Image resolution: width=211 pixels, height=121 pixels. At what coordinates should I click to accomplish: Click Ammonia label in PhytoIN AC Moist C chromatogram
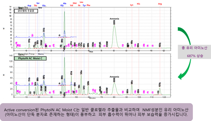[114, 77]
